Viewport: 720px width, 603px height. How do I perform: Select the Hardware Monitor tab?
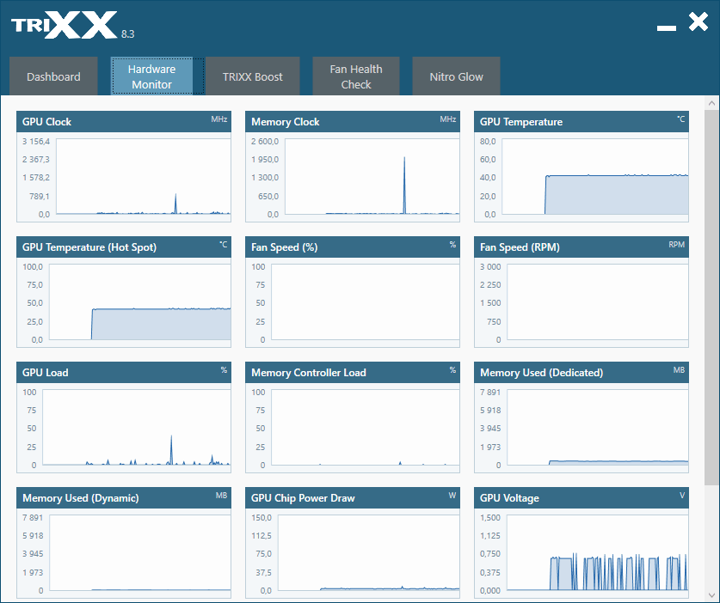click(x=152, y=76)
